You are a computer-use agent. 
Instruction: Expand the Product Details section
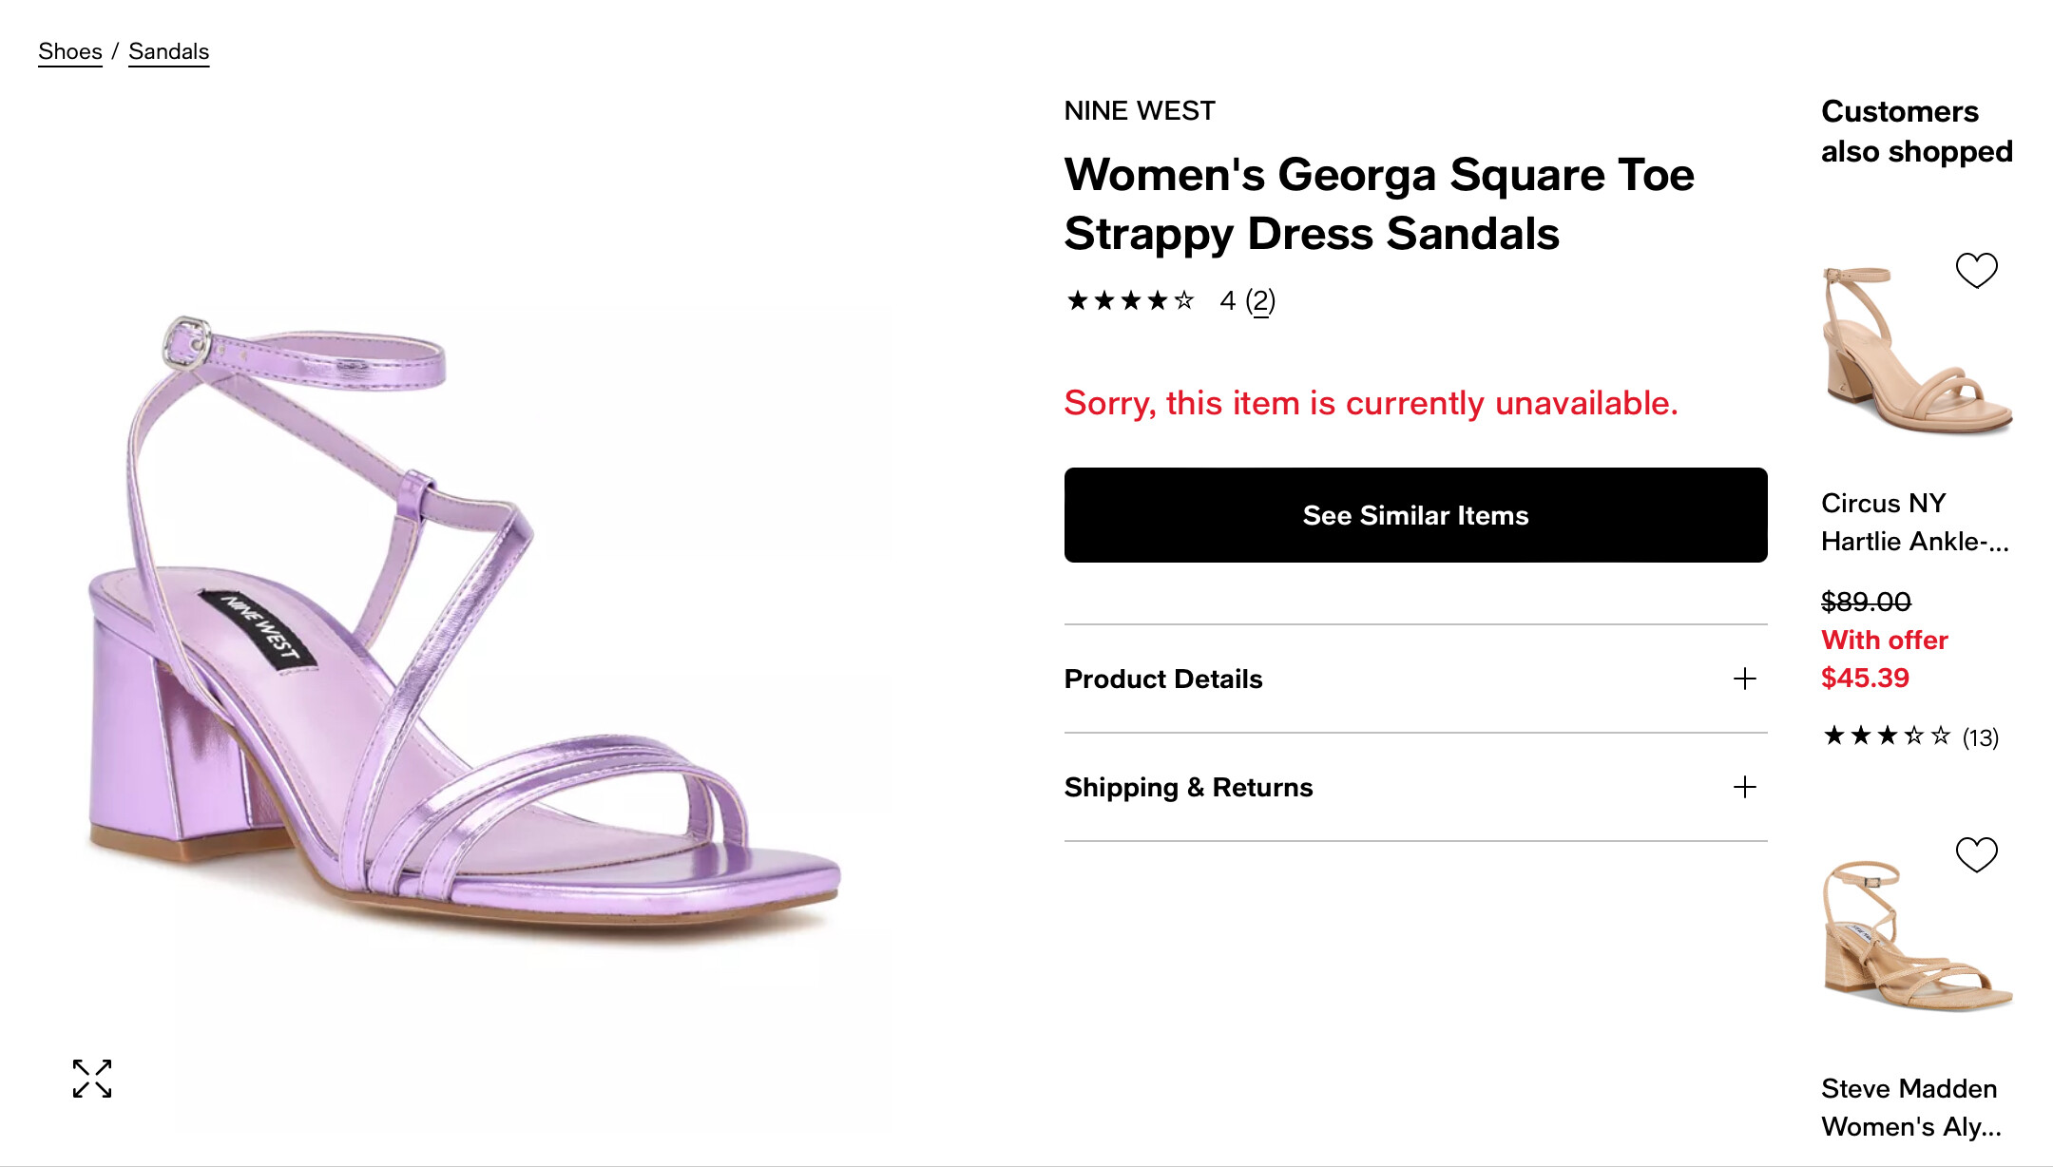click(x=1163, y=679)
